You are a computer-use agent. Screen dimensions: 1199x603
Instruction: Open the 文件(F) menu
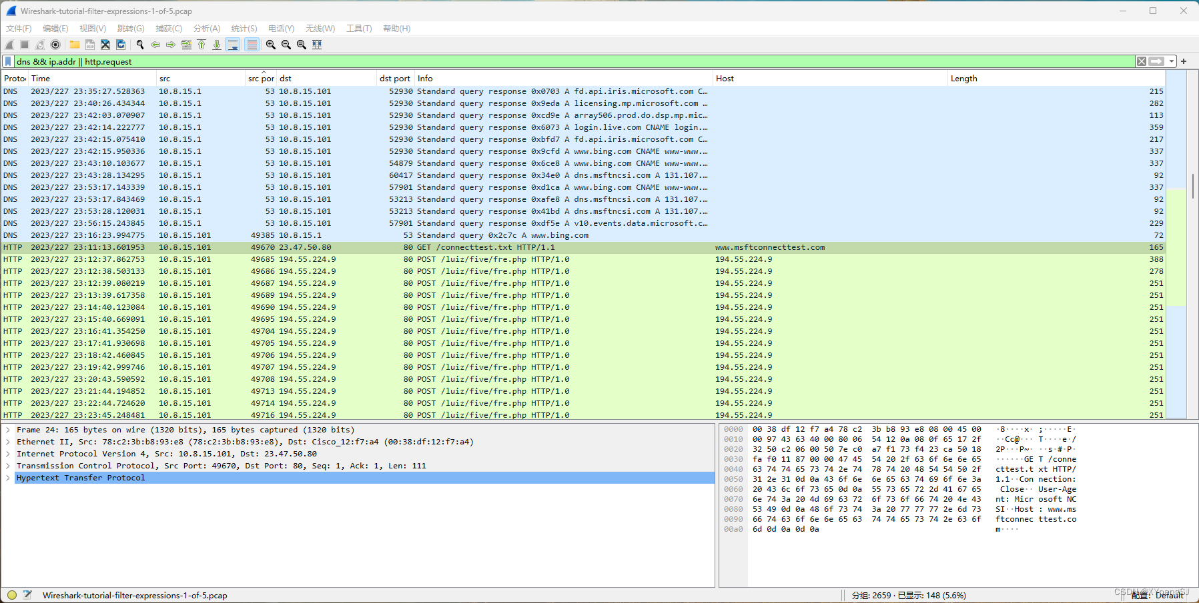point(19,29)
